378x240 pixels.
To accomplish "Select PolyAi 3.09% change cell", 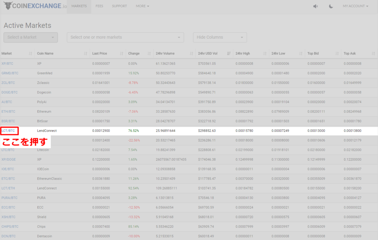I will [x=133, y=102].
